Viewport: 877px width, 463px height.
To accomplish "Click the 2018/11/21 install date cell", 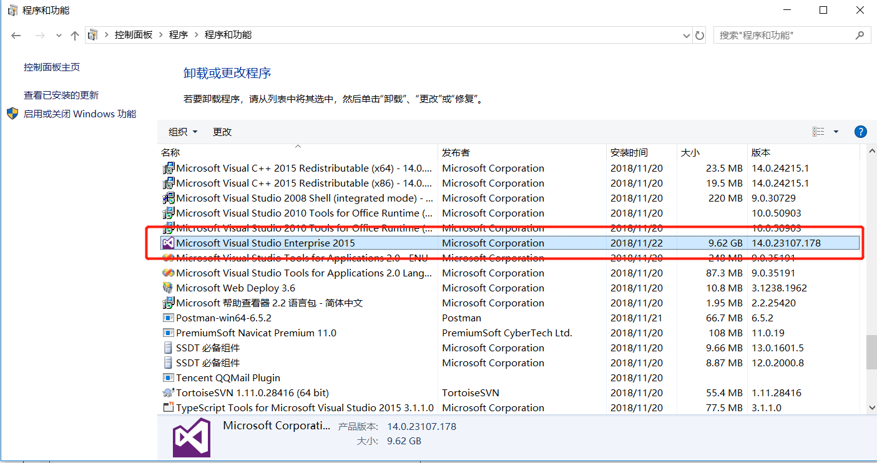I will click(x=637, y=318).
